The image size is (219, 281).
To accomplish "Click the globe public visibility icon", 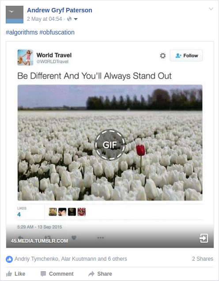I will (x=69, y=19).
